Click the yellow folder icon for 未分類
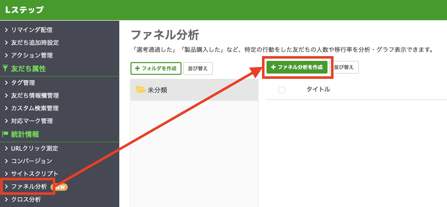Image resolution: width=447 pixels, height=207 pixels. [141, 90]
